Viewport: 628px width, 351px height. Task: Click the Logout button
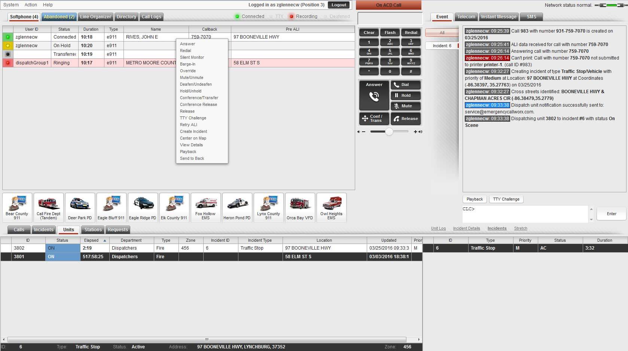coord(339,5)
